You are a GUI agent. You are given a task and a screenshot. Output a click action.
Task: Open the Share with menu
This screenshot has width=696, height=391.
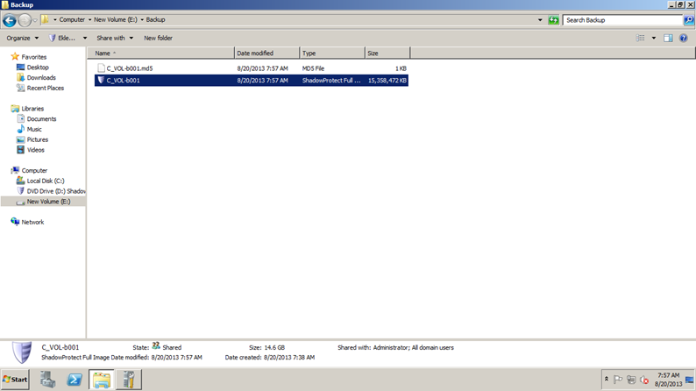115,39
